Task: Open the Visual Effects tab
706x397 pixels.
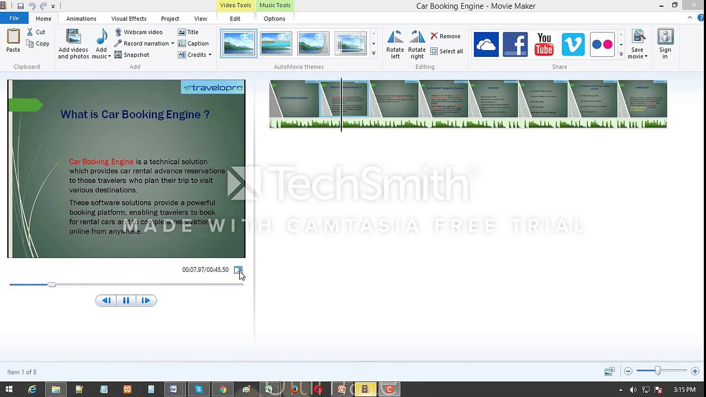Action: pos(129,19)
